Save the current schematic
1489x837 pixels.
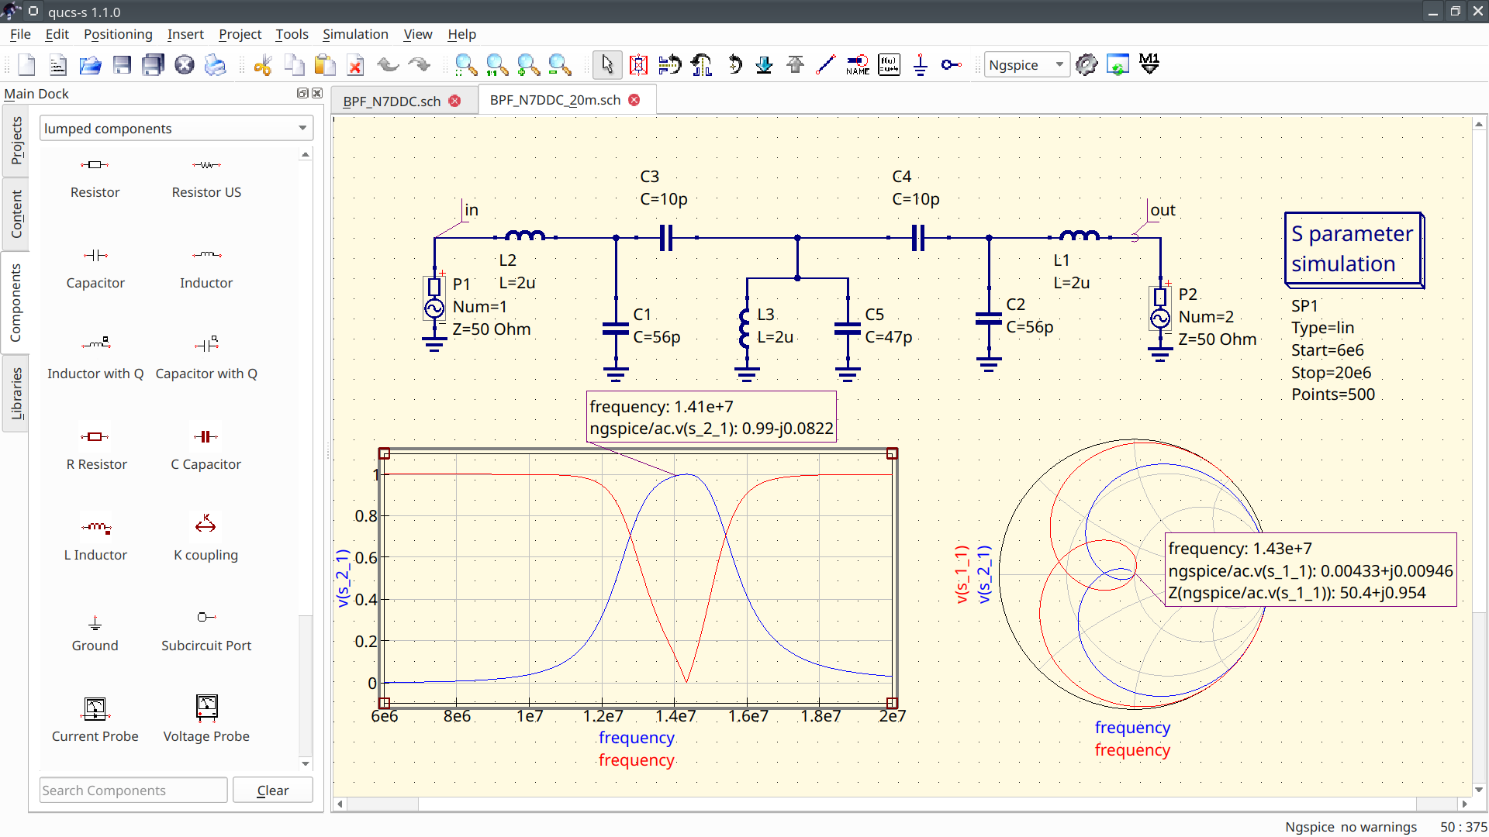click(x=122, y=65)
